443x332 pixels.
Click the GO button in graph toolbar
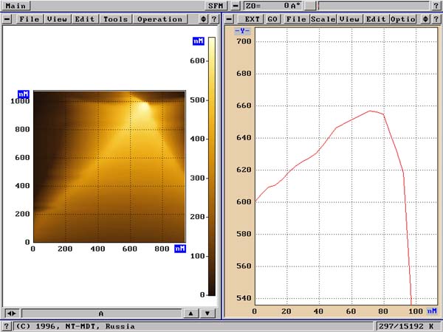click(x=273, y=18)
